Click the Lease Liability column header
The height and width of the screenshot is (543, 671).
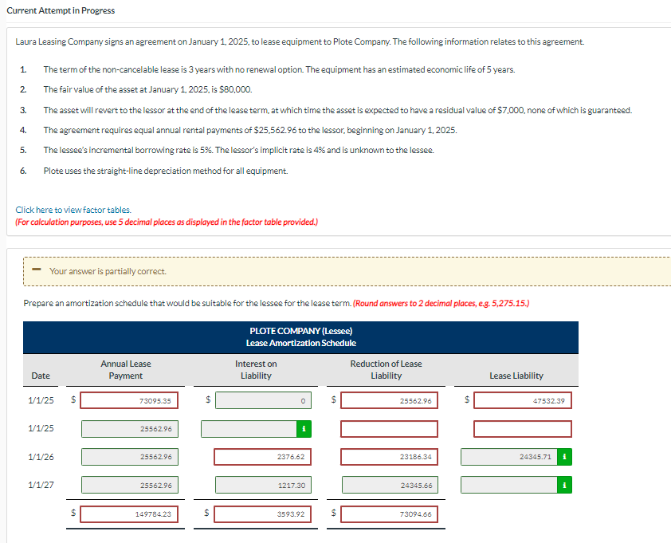pos(516,376)
